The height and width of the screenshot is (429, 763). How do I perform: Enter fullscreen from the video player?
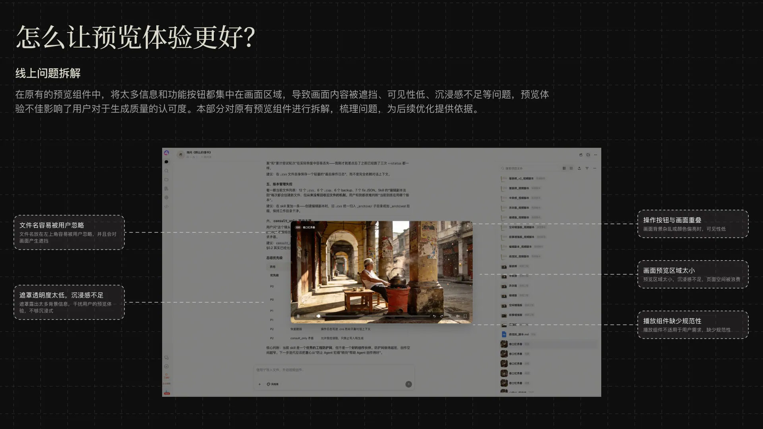pos(465,316)
